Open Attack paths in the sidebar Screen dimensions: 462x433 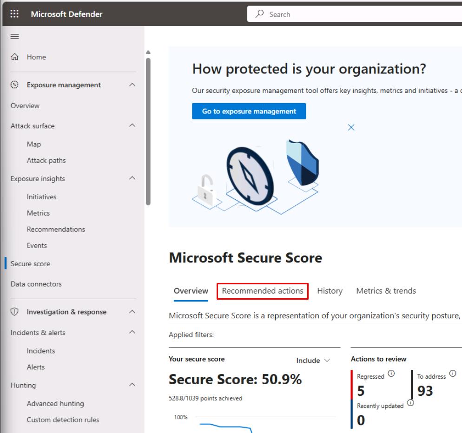tap(46, 160)
